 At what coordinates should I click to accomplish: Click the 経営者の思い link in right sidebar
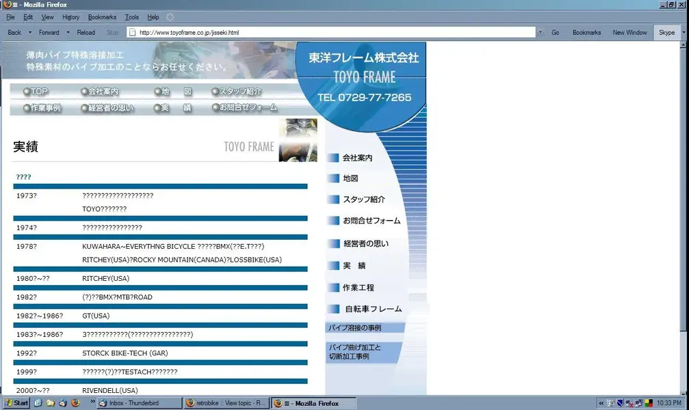[359, 244]
